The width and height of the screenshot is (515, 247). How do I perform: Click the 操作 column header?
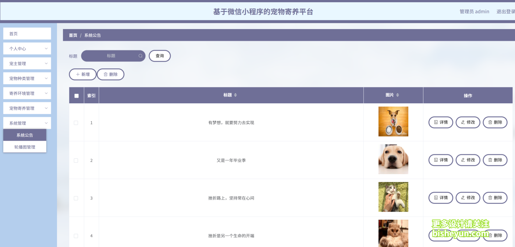[x=468, y=96]
